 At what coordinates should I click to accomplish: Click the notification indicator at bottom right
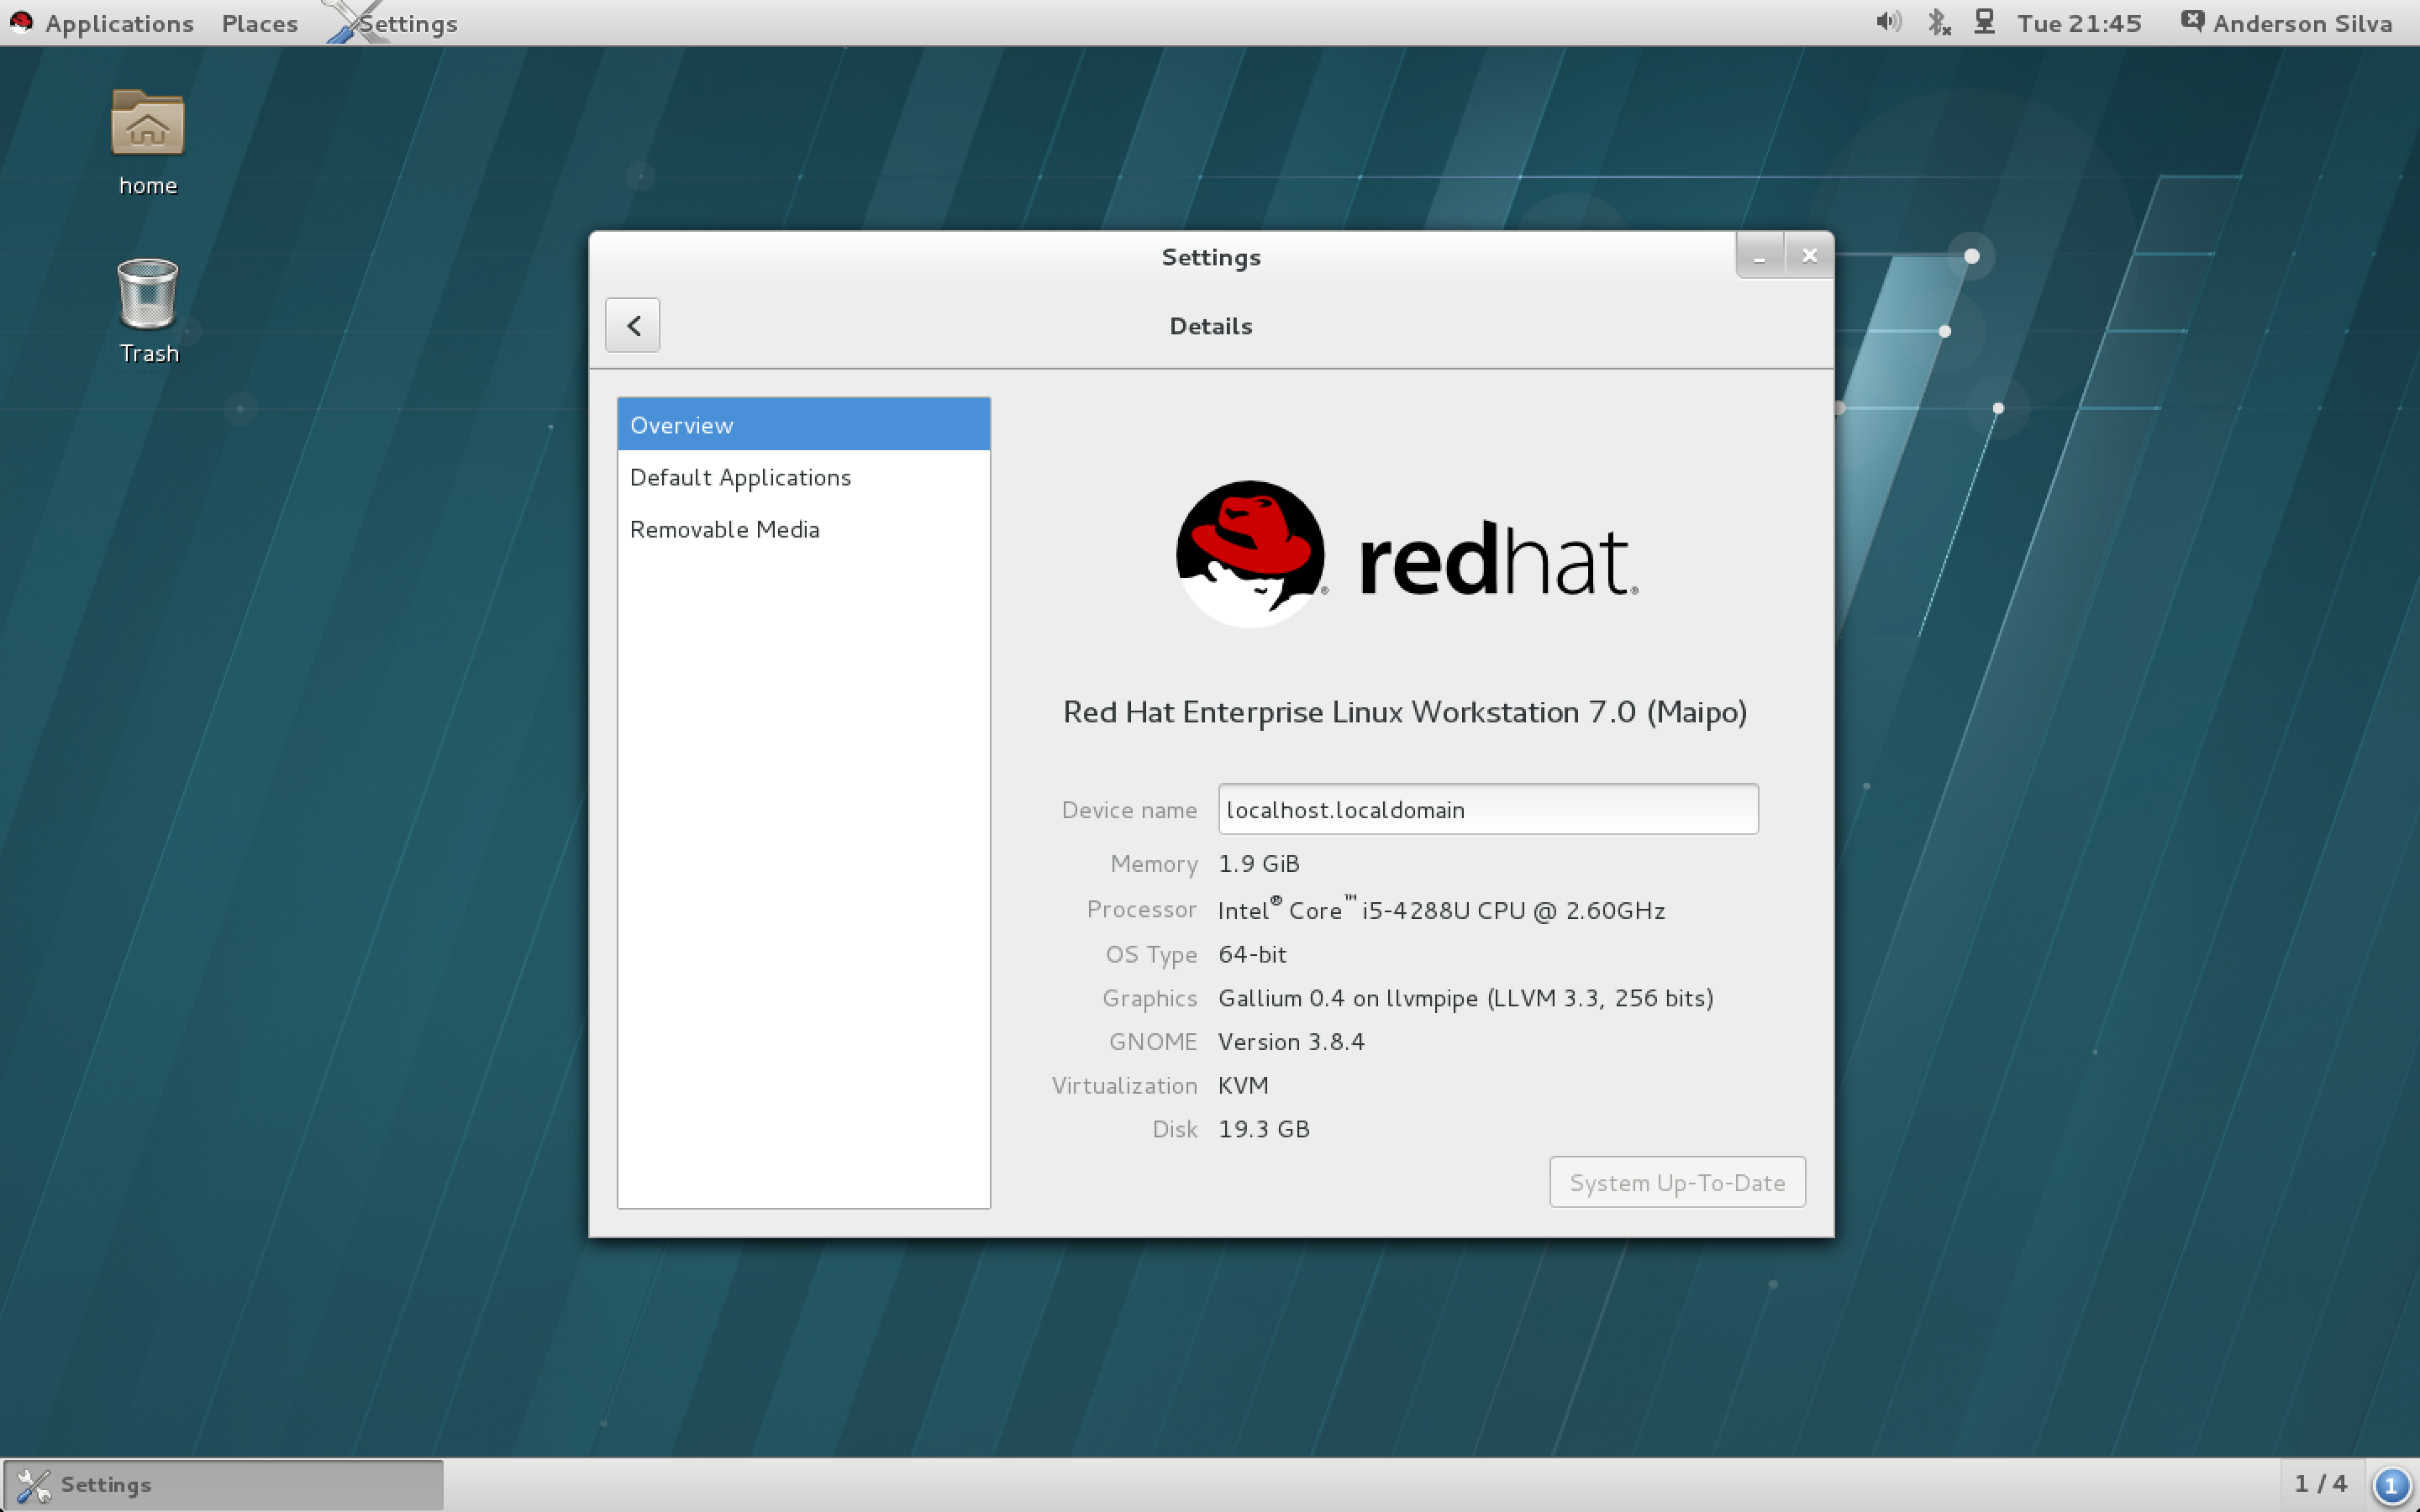point(2391,1484)
